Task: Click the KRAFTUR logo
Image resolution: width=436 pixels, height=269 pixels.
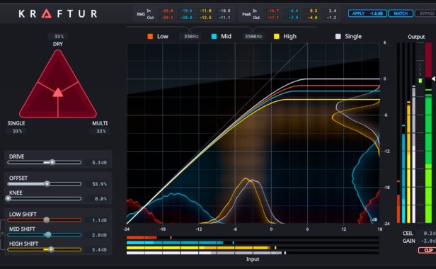Action: (x=58, y=13)
